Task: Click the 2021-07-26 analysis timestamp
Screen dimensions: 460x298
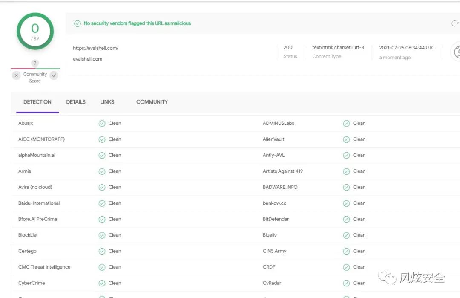Action: coord(407,48)
